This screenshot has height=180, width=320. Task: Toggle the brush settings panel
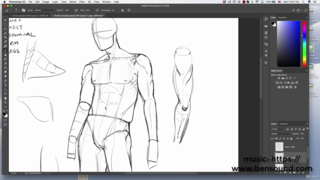23,10
